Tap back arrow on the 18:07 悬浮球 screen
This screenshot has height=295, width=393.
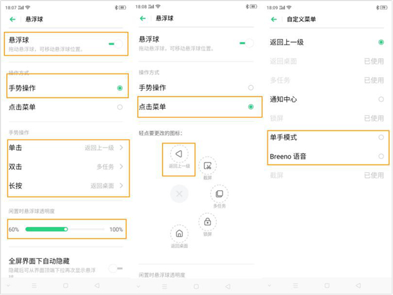click(12, 20)
